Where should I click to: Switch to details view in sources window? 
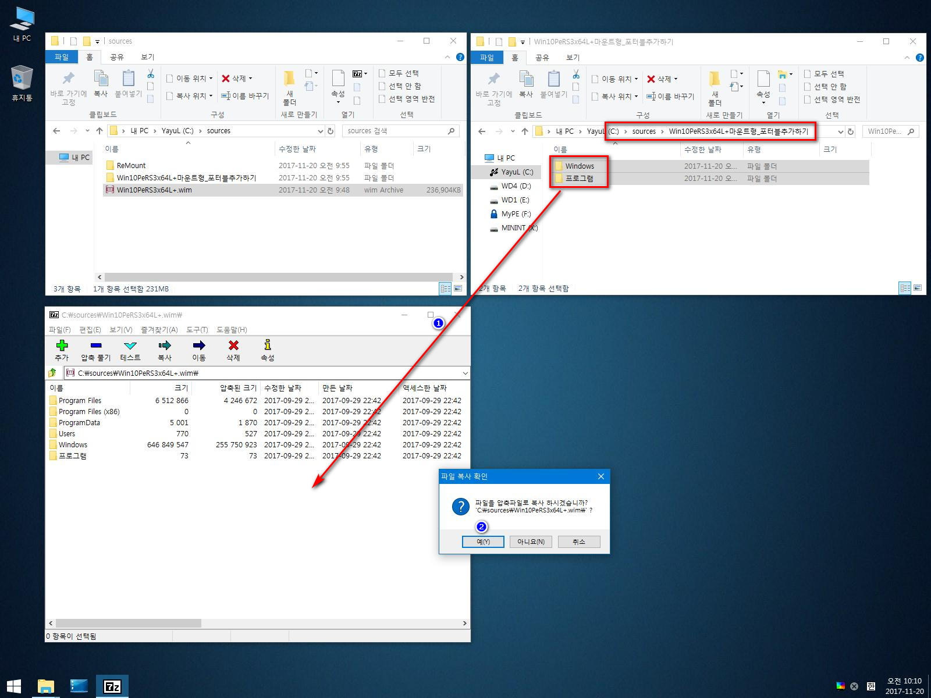[x=445, y=289]
